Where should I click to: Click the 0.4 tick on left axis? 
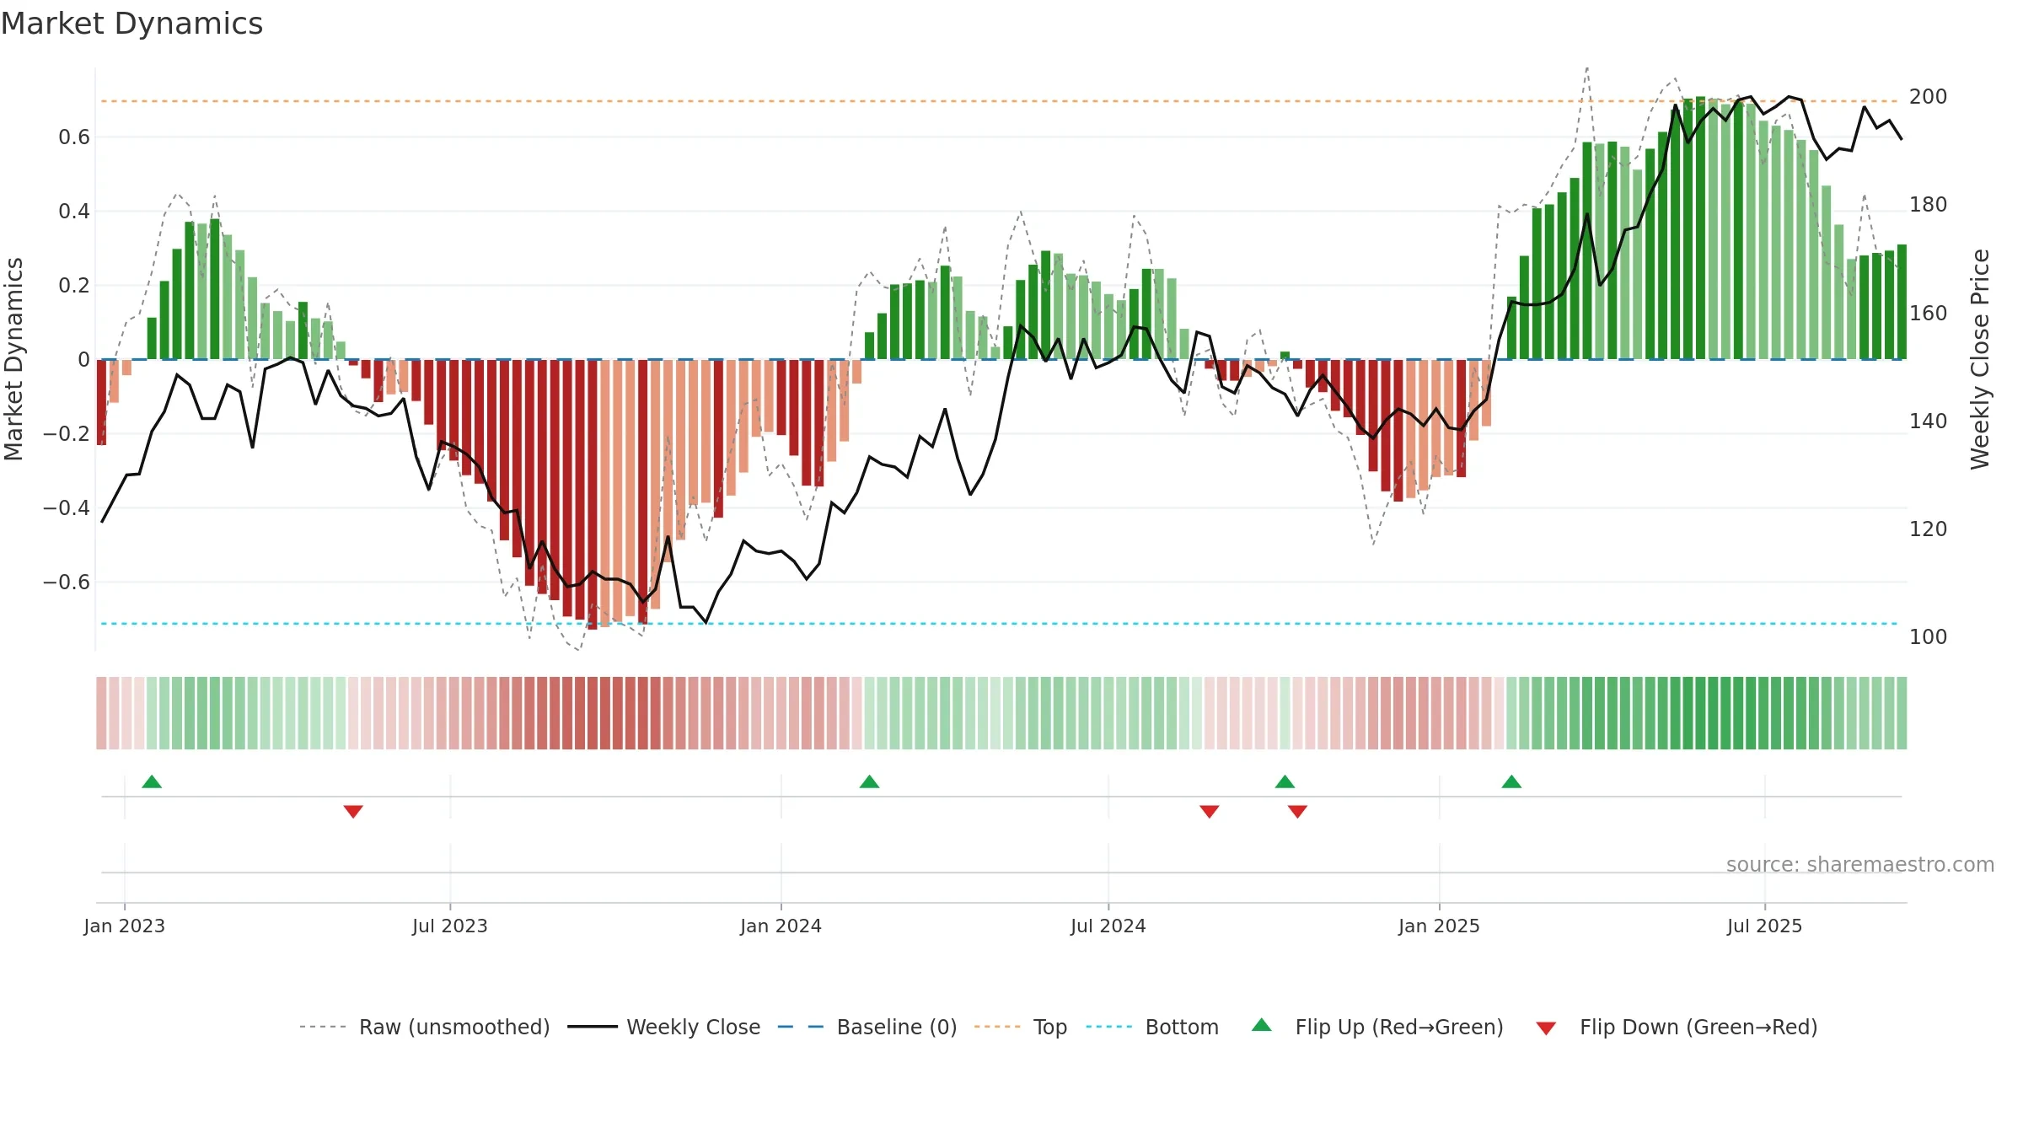74,212
